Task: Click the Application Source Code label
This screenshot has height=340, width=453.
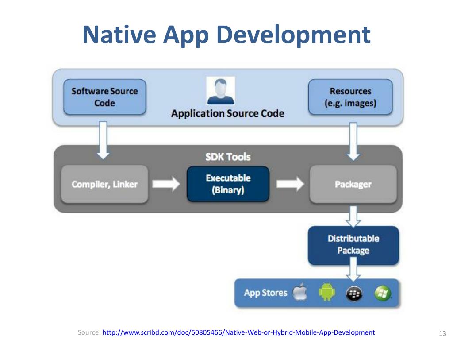Action: (x=228, y=113)
